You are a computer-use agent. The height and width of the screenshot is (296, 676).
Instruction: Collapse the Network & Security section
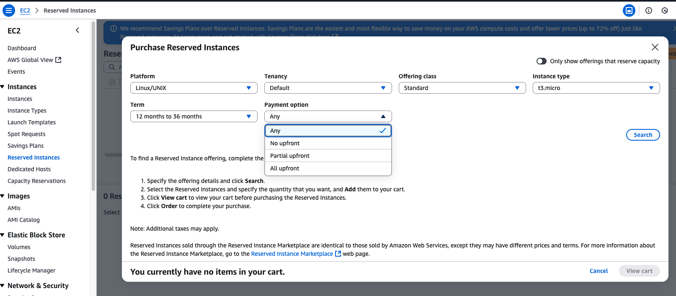(x=3, y=286)
